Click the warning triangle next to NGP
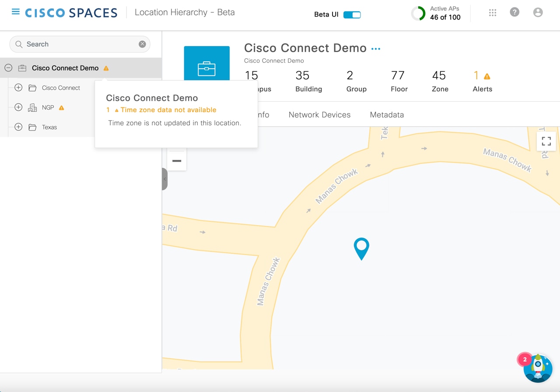This screenshot has width=560, height=392. point(61,108)
